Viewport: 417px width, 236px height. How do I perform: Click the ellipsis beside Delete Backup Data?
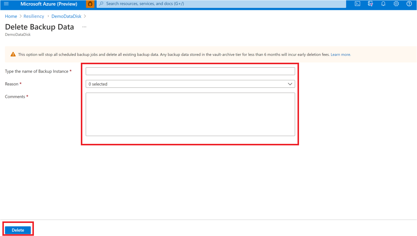point(84,27)
